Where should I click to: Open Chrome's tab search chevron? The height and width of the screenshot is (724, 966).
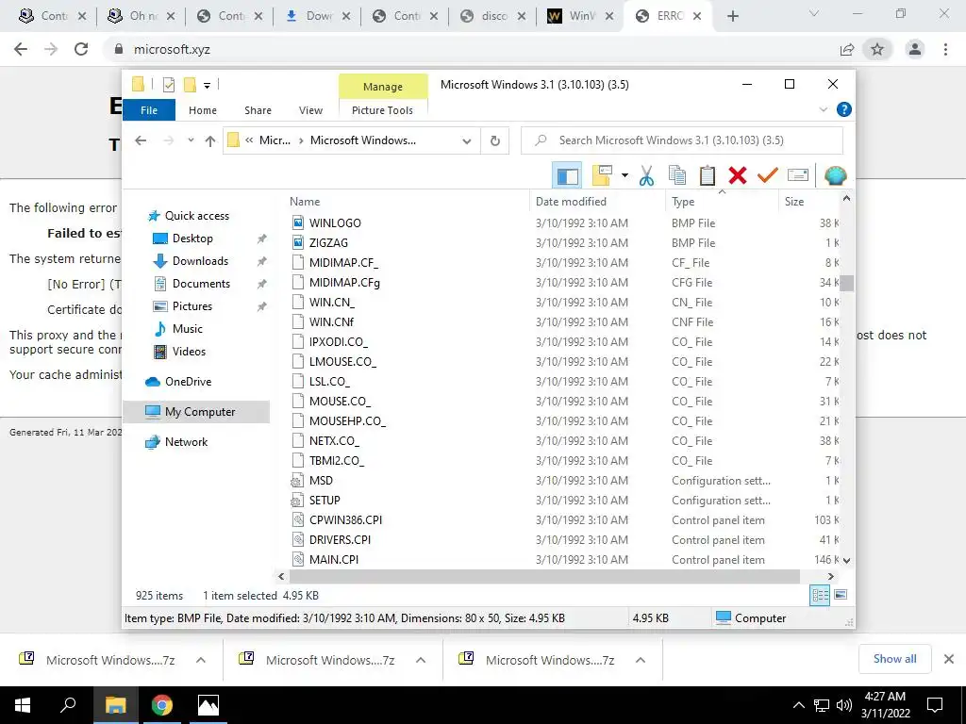[x=814, y=13]
